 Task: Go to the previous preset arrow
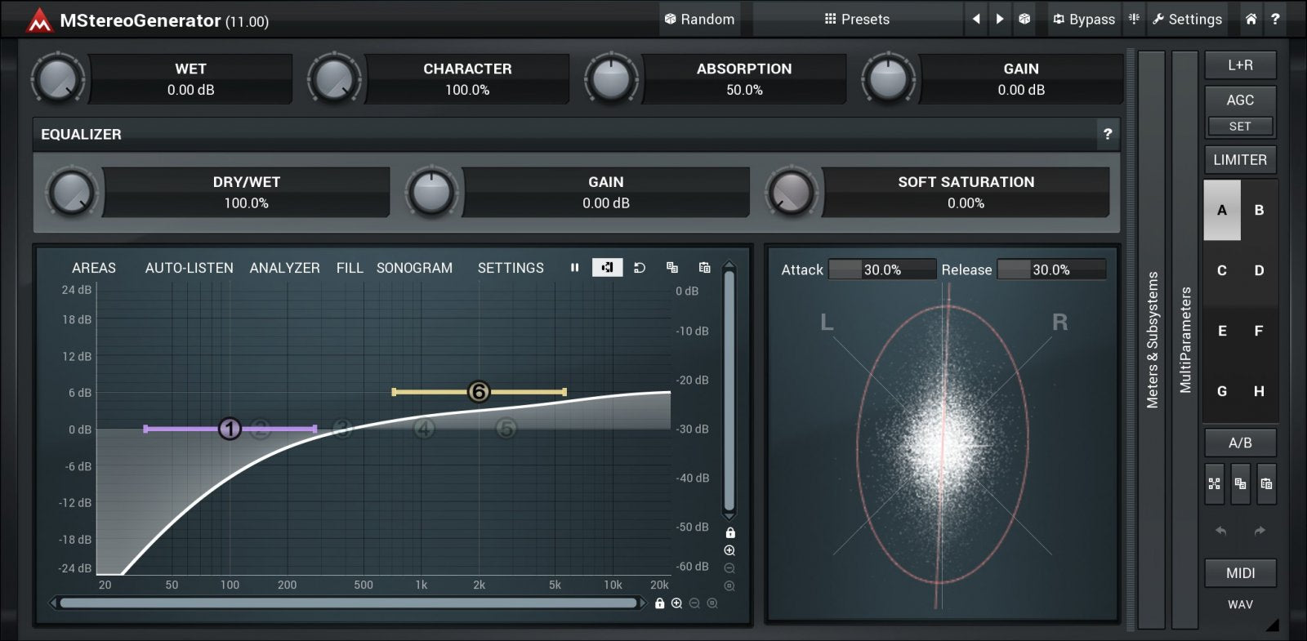[x=976, y=19]
